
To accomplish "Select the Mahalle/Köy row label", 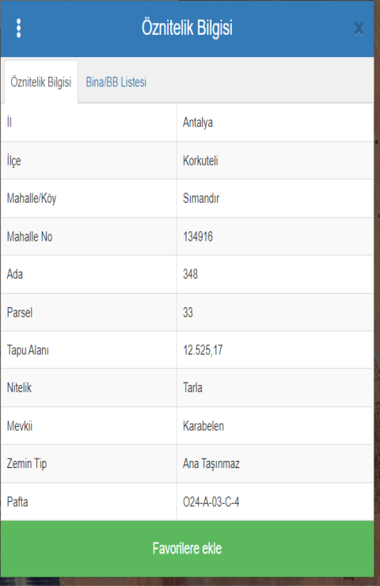I will pyautogui.click(x=32, y=199).
